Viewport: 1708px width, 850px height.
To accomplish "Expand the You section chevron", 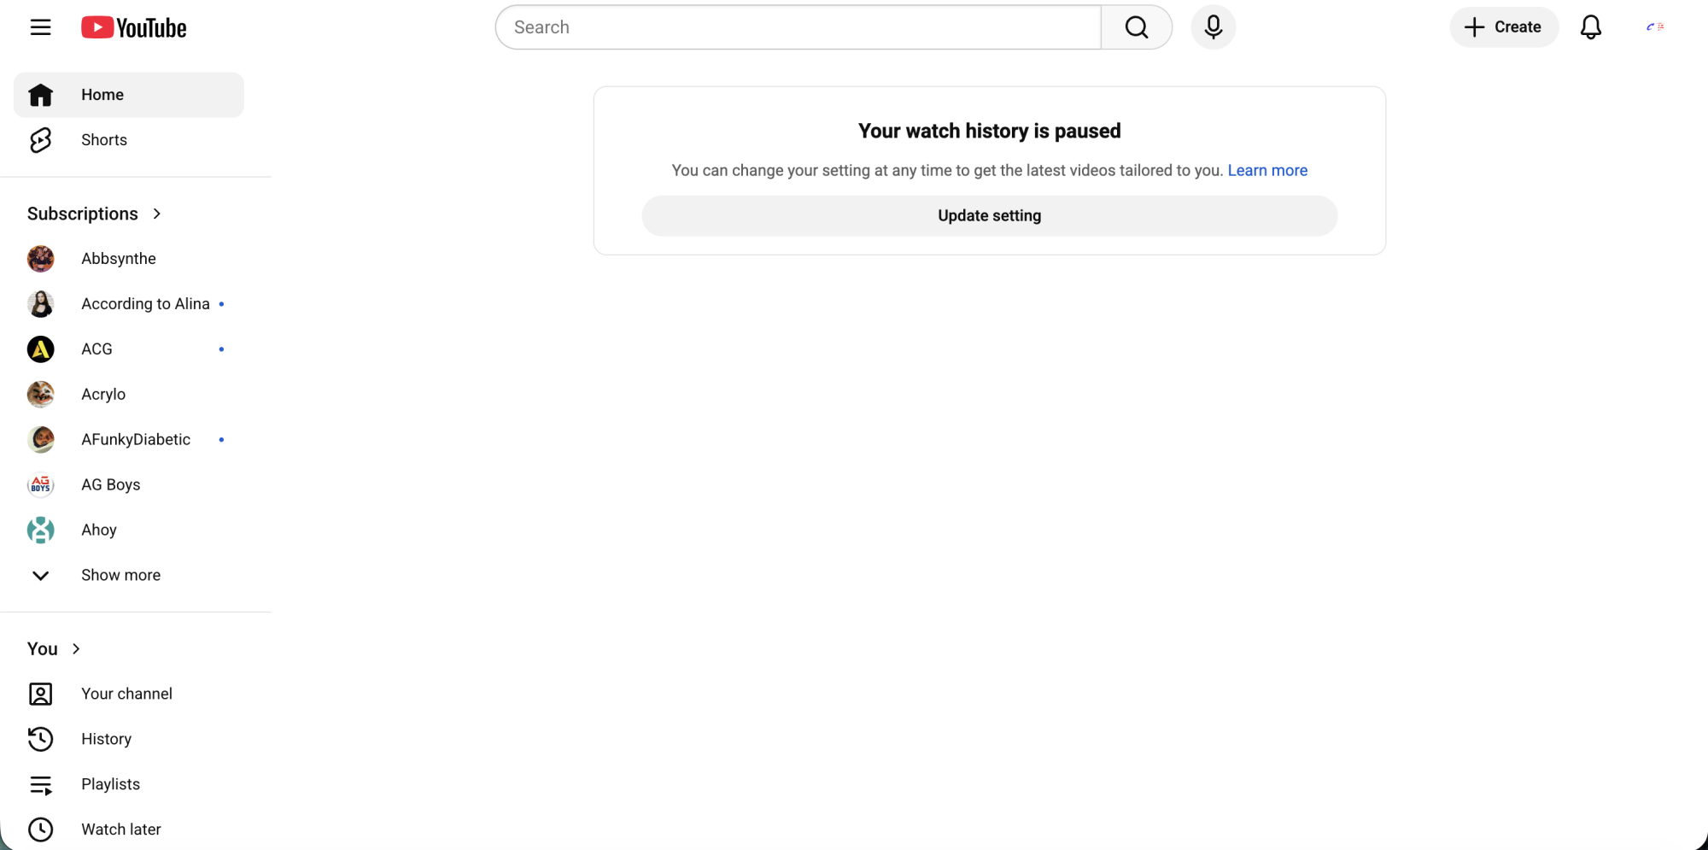I will (76, 649).
